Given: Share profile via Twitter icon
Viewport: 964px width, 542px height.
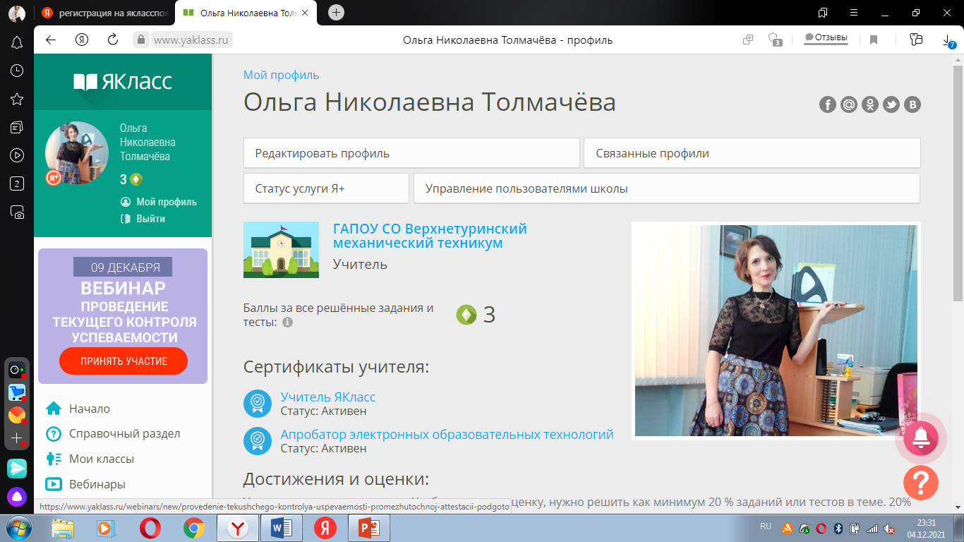Looking at the screenshot, I should click(x=891, y=104).
